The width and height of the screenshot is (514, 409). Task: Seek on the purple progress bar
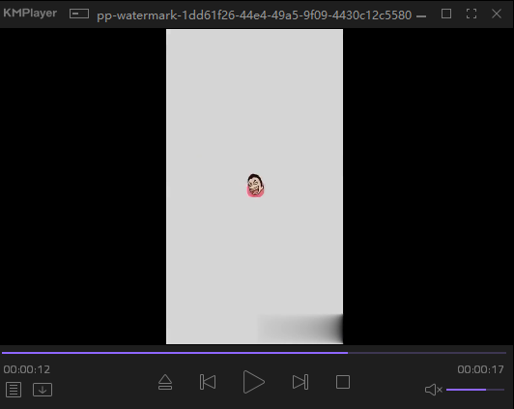tap(254, 353)
